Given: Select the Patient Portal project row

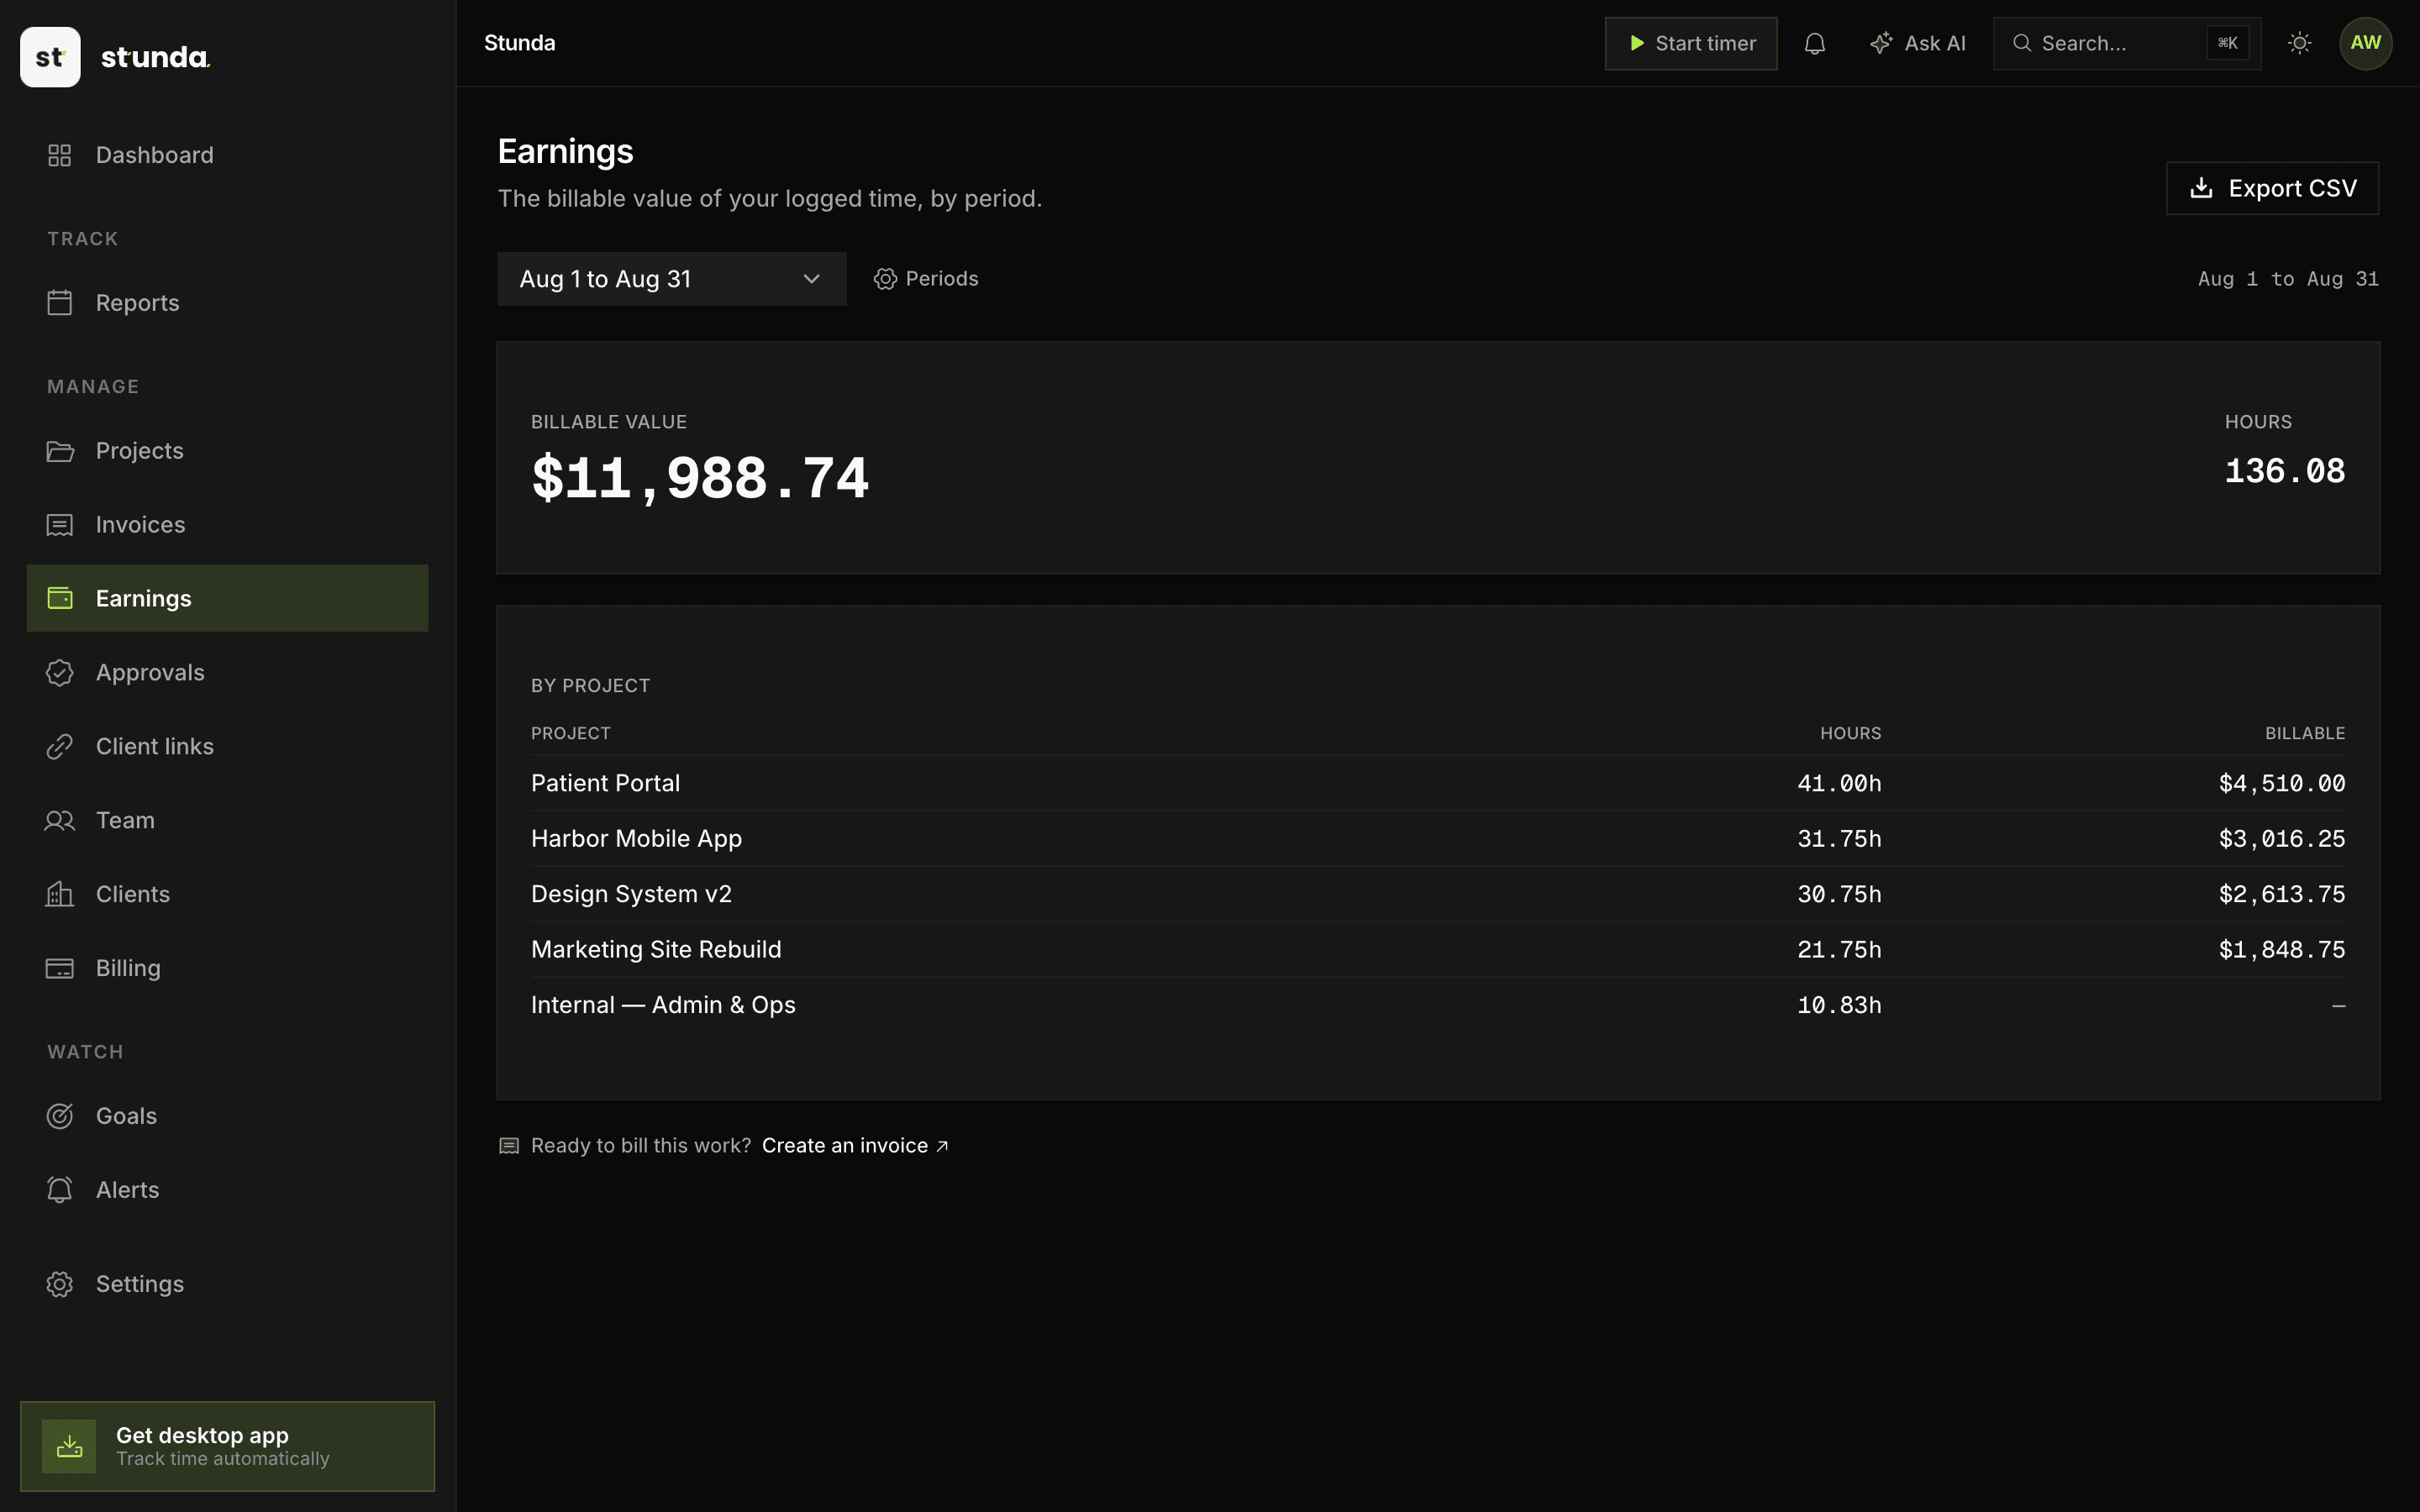Looking at the screenshot, I should [1438, 783].
